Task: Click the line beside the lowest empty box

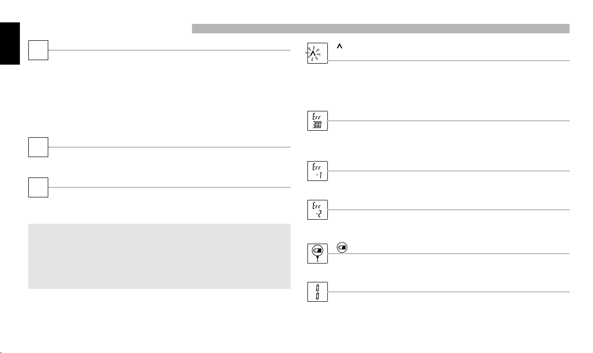Action: (x=170, y=187)
